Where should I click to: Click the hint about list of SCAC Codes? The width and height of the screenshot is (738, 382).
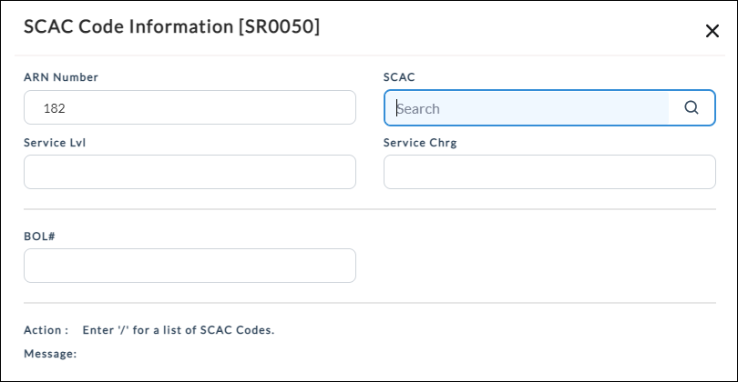point(179,330)
